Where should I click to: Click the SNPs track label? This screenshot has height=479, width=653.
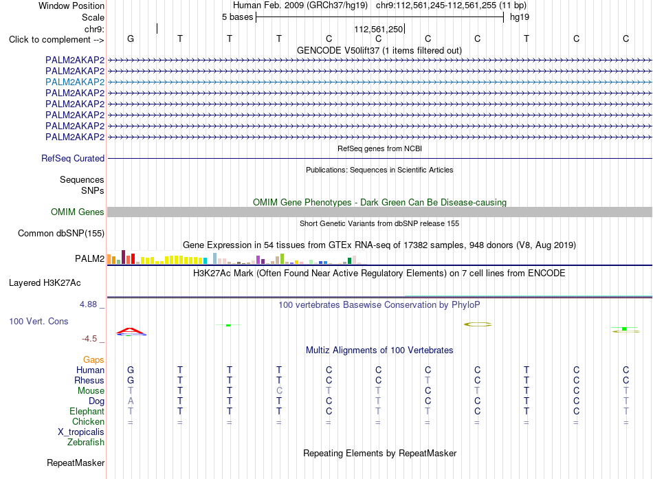tap(93, 190)
